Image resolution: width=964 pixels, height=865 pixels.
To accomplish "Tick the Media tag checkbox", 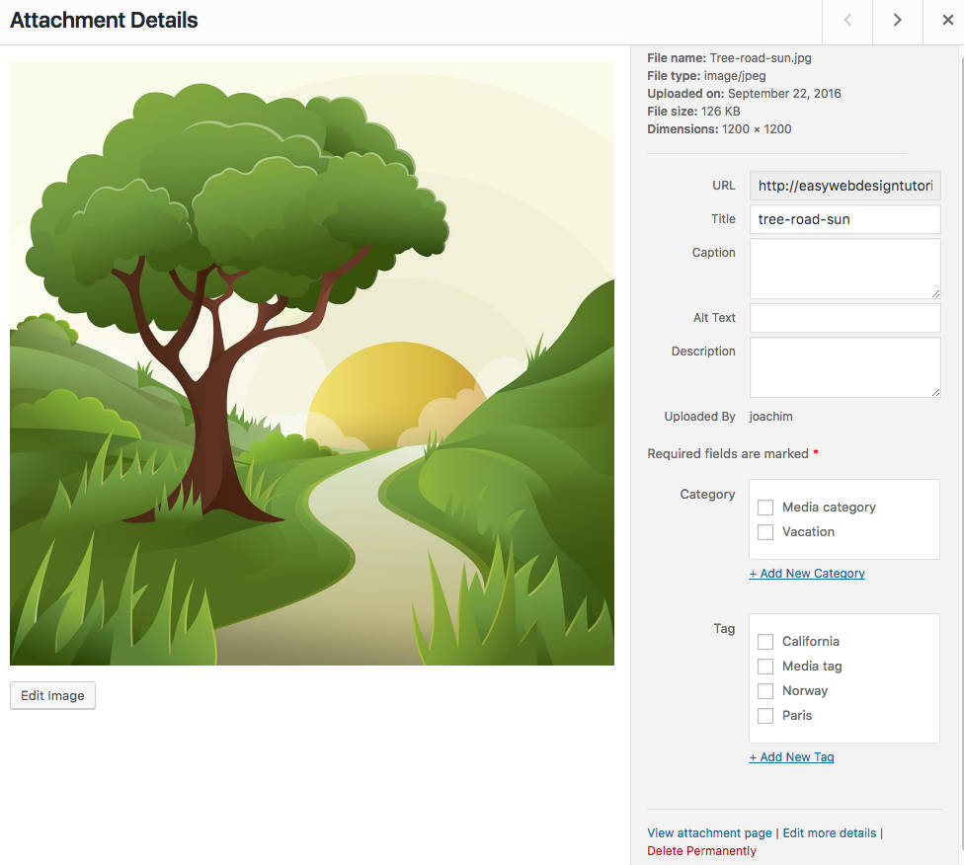I will pyautogui.click(x=765, y=667).
